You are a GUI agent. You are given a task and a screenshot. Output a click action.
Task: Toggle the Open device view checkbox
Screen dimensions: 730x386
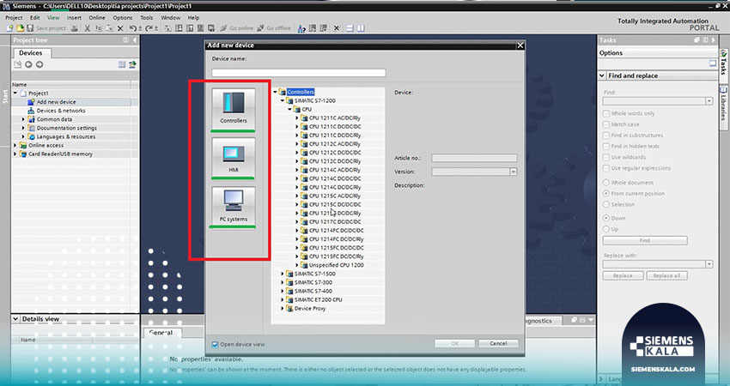click(x=215, y=345)
